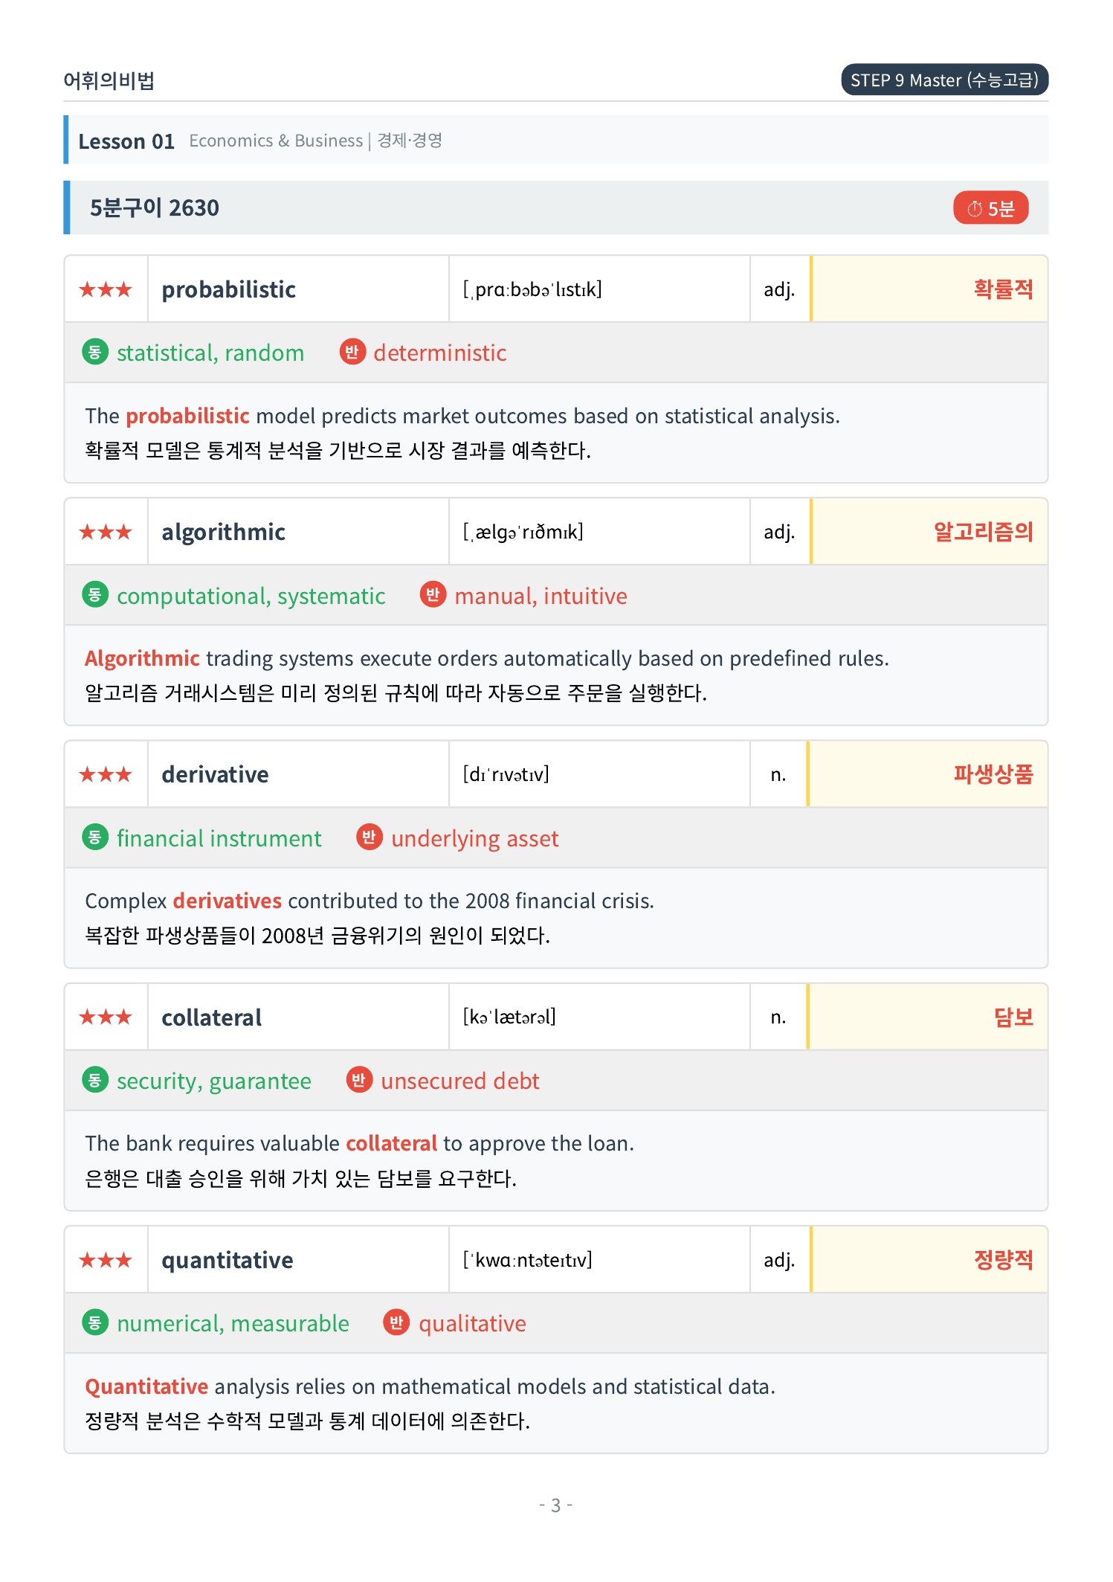1113x1582 pixels.
Task: Click the red antonym badge beside 'deterministic'
Action: (352, 352)
